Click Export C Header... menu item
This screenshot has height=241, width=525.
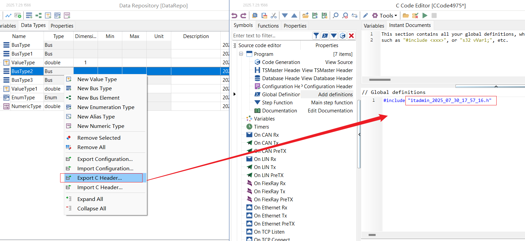pyautogui.click(x=105, y=178)
